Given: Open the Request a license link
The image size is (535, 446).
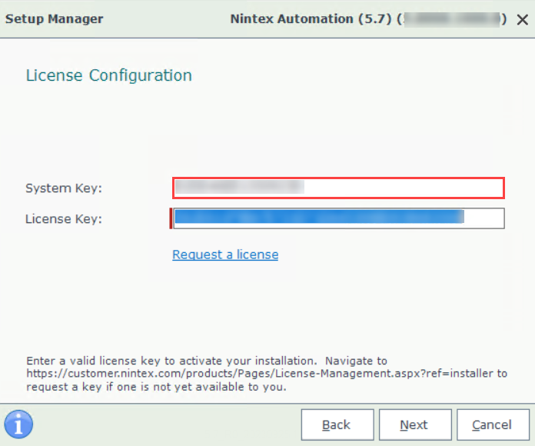Looking at the screenshot, I should coord(225,255).
